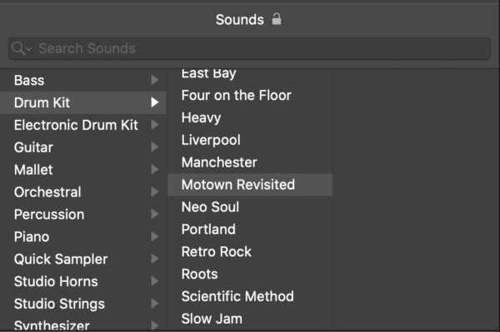Choose the Neo Soul drum kit

pyautogui.click(x=250, y=207)
